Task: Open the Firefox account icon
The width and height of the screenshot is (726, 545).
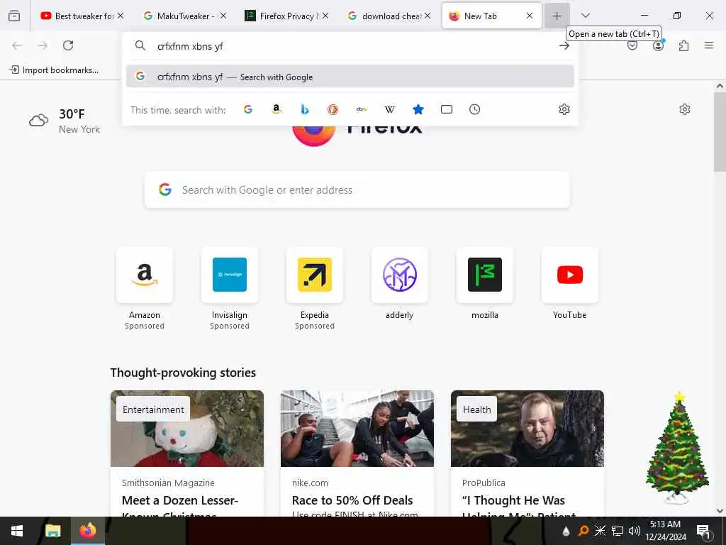Action: (x=658, y=45)
